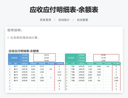Click the 使用说明 heading

click(15, 30)
